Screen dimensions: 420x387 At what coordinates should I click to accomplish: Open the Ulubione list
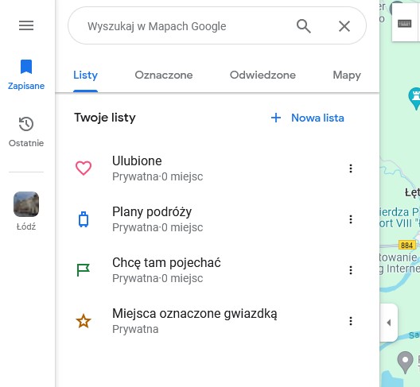coord(217,168)
